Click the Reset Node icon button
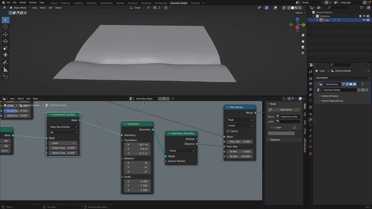Viewport: 372px width, 209px height. [x=270, y=110]
